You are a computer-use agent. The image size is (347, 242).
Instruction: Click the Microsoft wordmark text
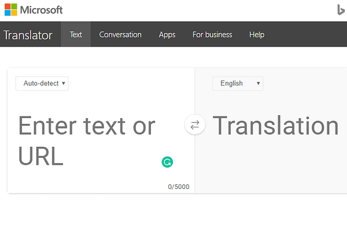coord(42,10)
